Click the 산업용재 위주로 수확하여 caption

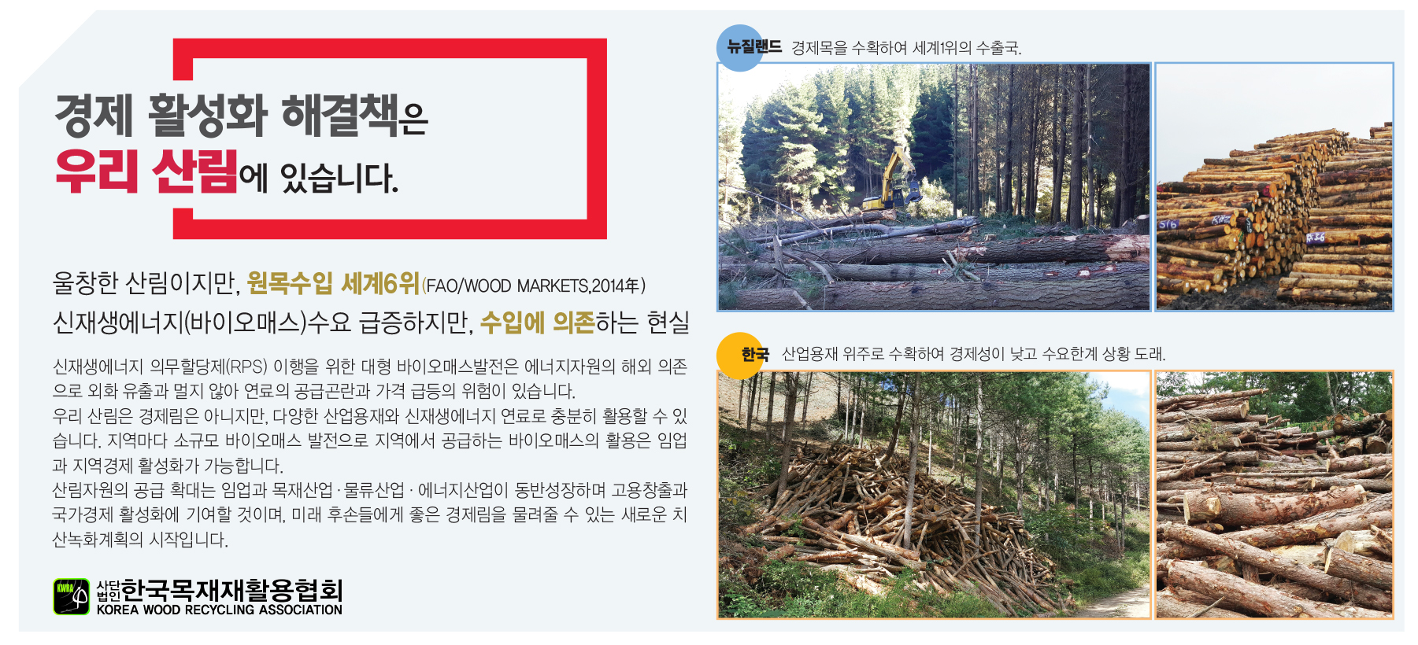(973, 354)
